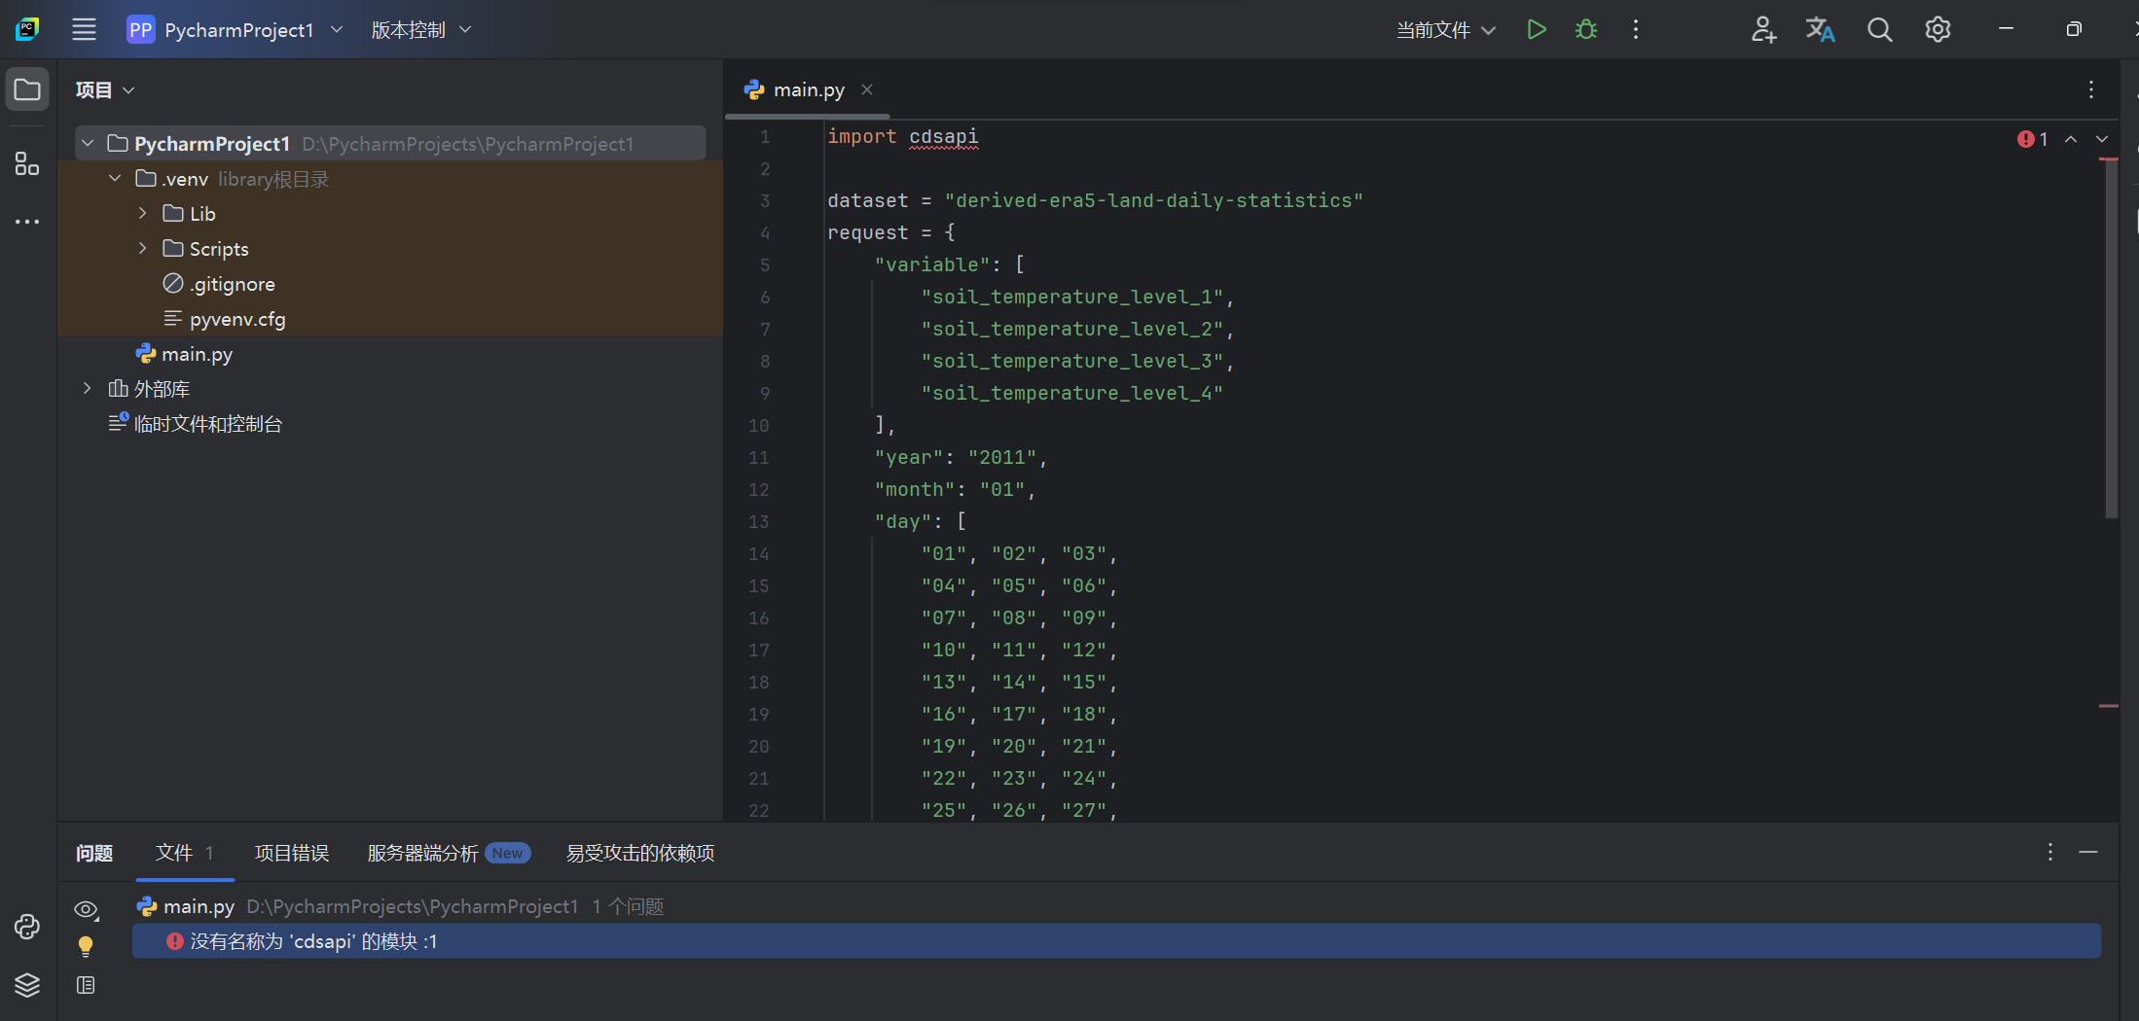The image size is (2139, 1021).
Task: Select the 问题 panel title
Action: [94, 853]
